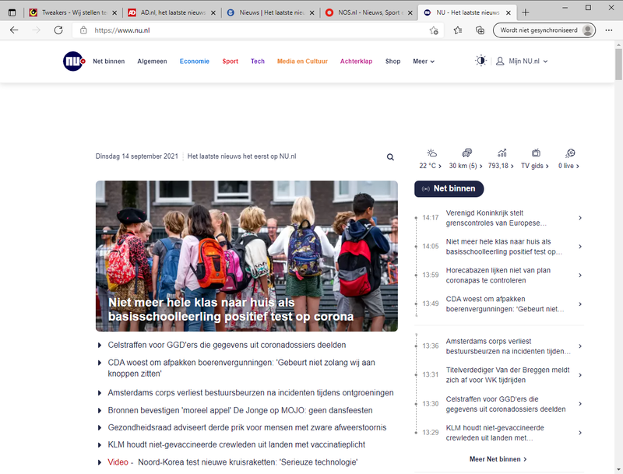The image size is (623, 474).
Task: Open the 13:36 Amsterdams corps item
Action: pos(499,346)
